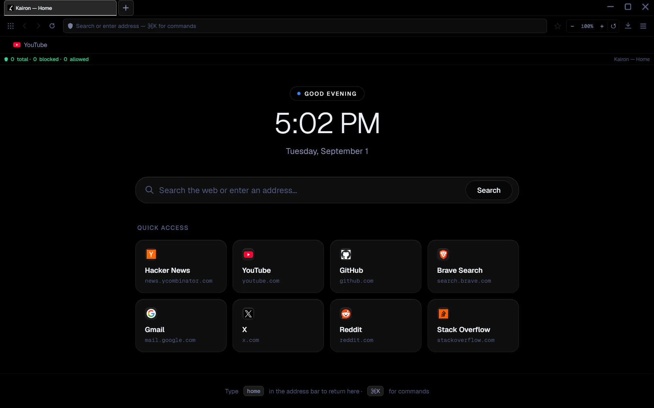654x408 pixels.
Task: Zoom out with the minus button
Action: (572, 26)
